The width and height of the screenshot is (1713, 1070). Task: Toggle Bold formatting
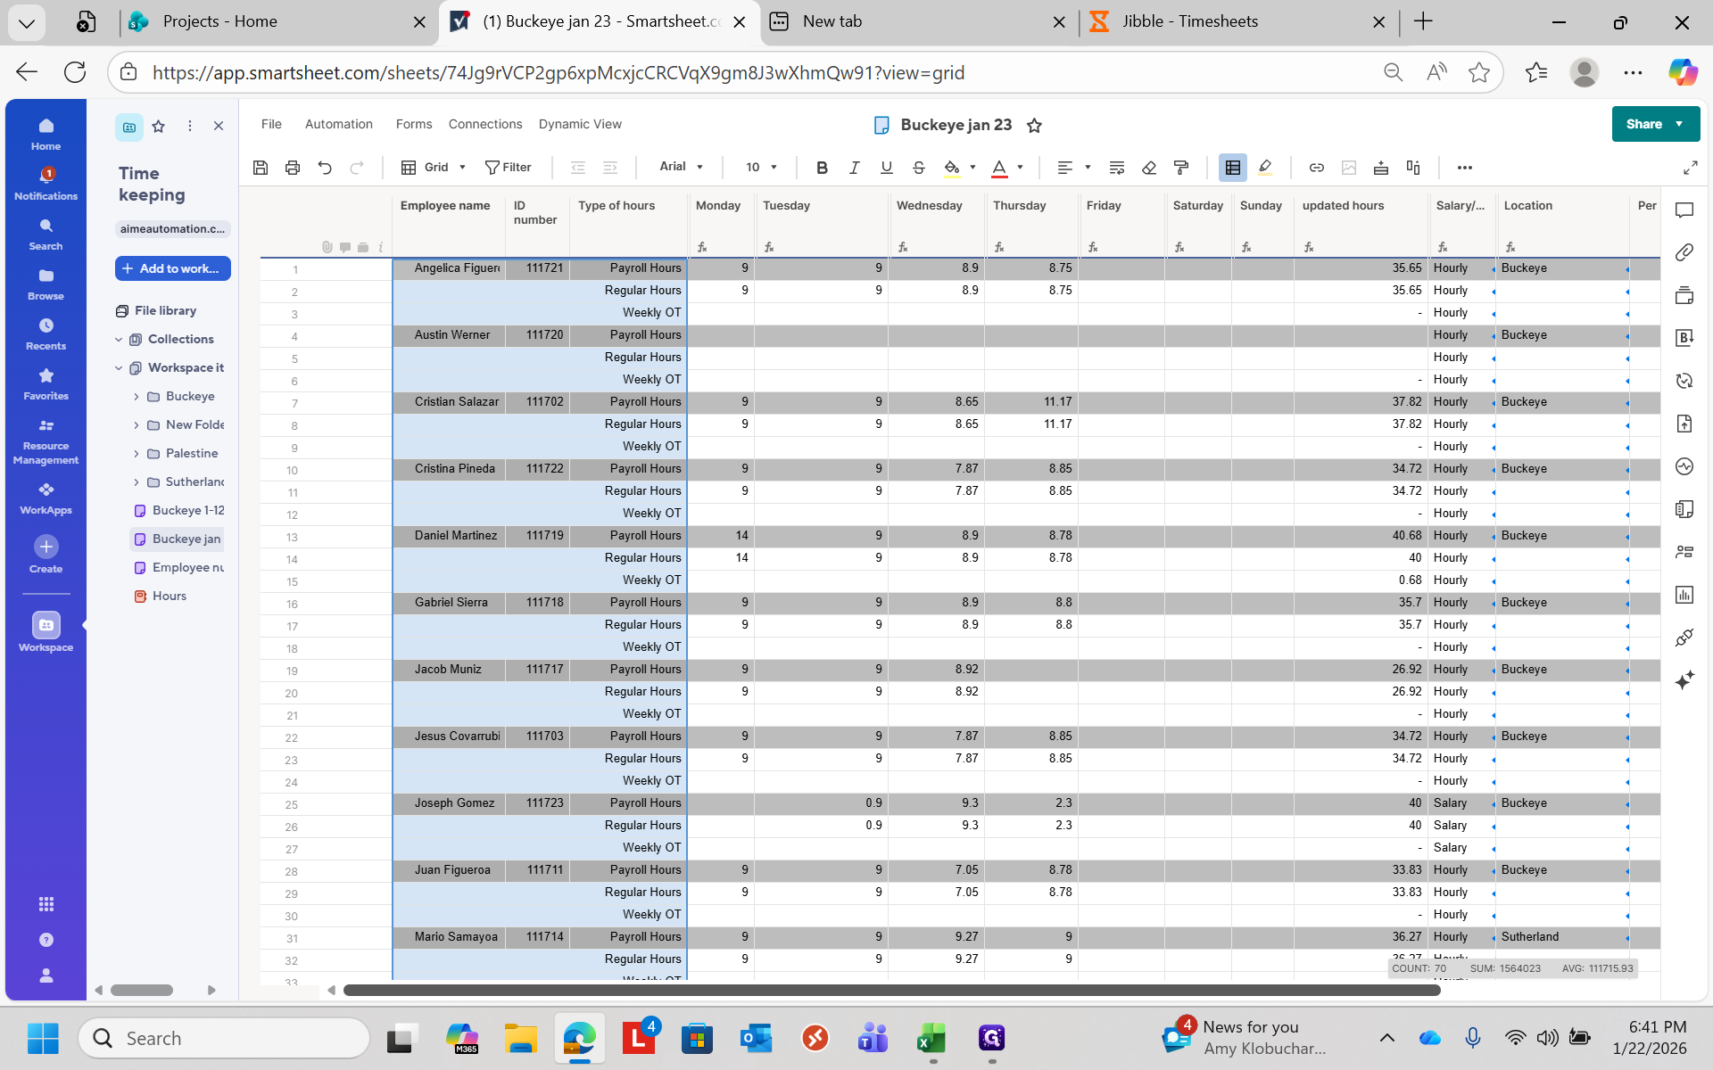click(822, 167)
